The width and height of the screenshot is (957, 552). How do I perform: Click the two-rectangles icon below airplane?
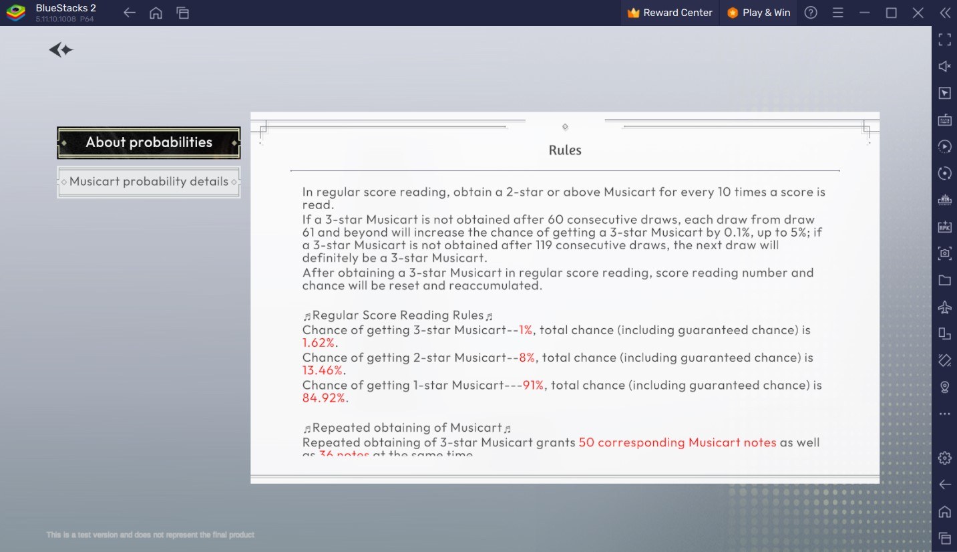(x=944, y=333)
